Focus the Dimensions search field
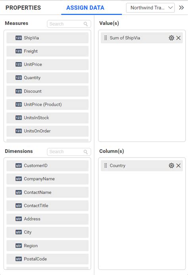The width and height of the screenshot is (188, 275). (69, 152)
